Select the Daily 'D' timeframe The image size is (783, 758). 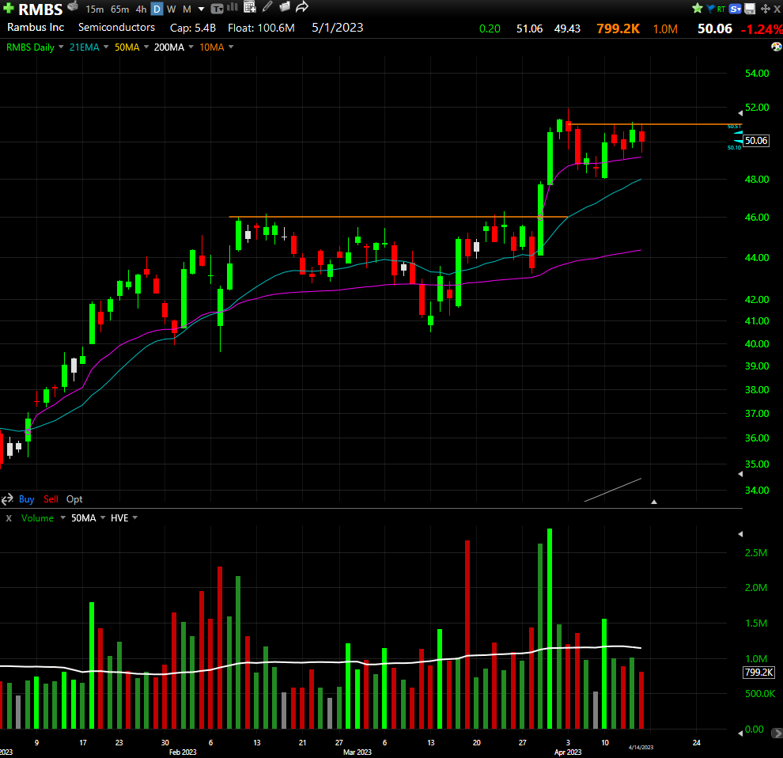pyautogui.click(x=157, y=9)
